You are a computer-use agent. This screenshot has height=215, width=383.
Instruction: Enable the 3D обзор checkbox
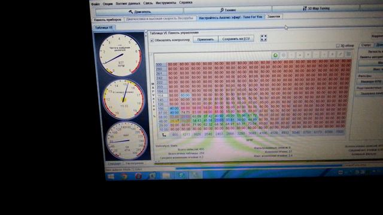(x=338, y=45)
